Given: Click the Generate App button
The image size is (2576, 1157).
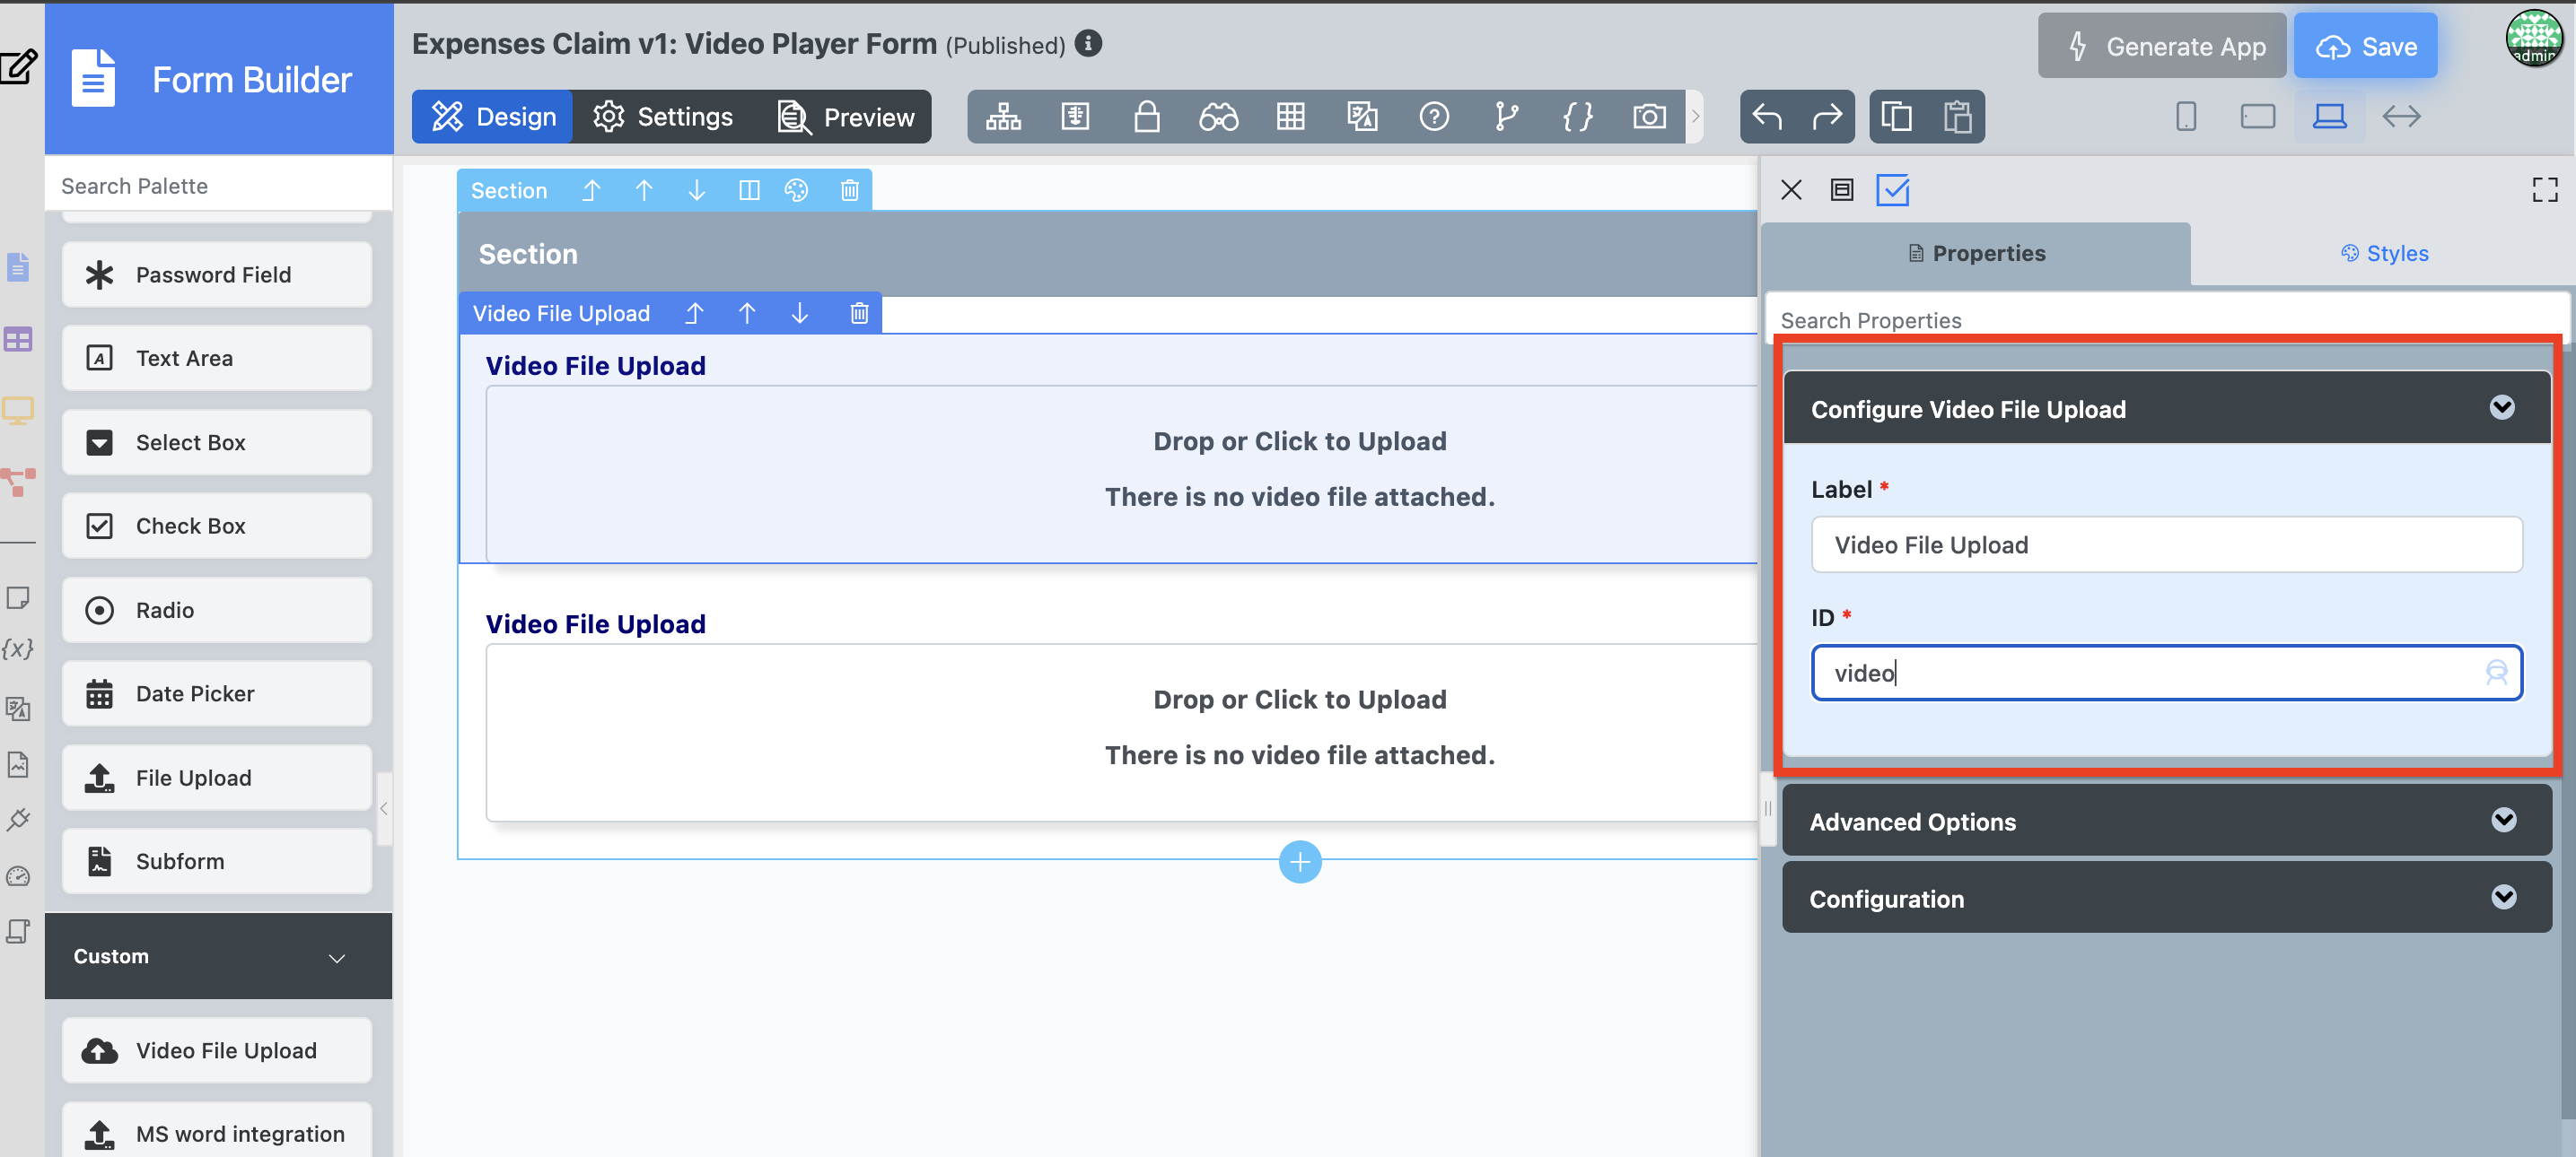Looking at the screenshot, I should (x=2162, y=46).
